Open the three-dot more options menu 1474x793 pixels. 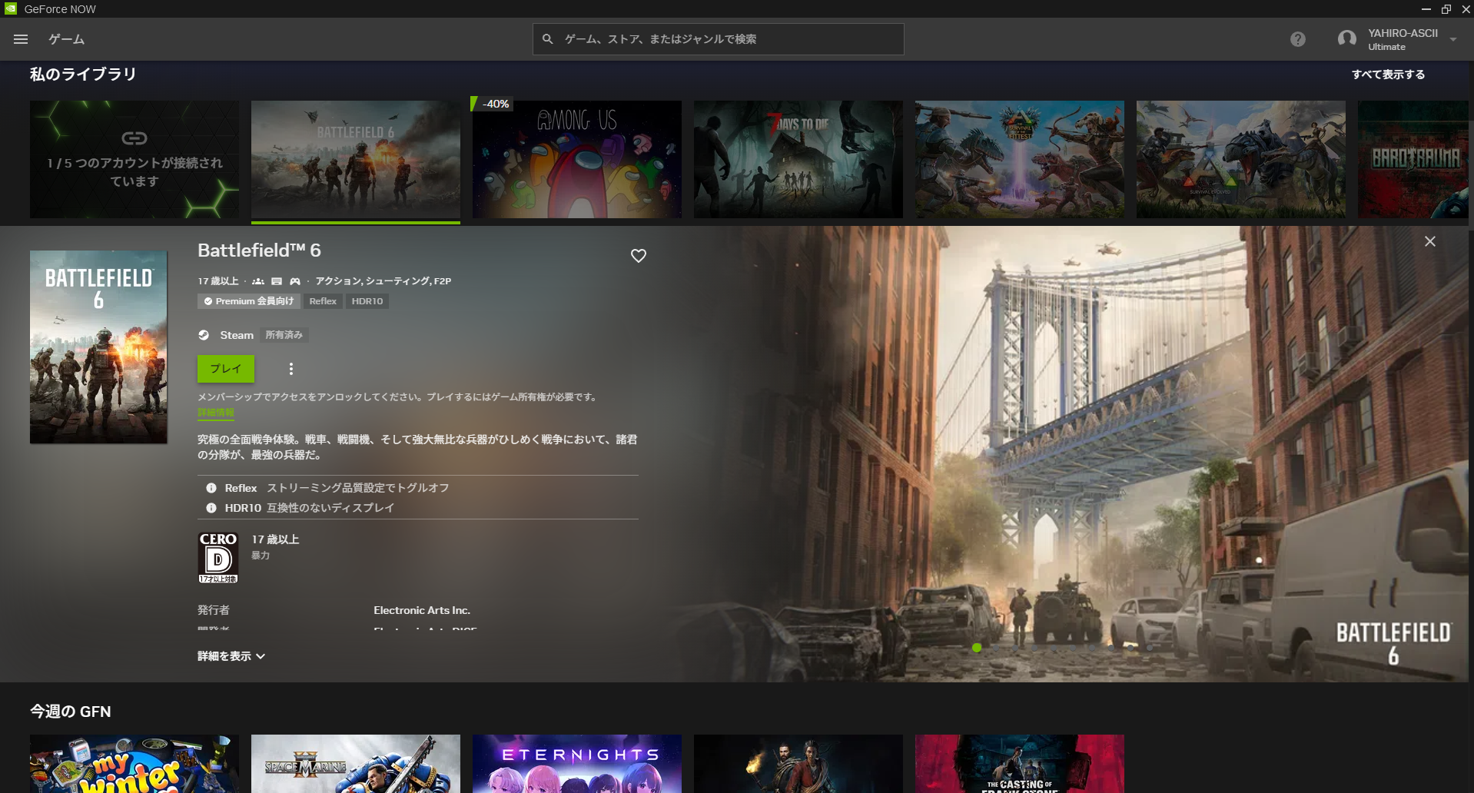(290, 369)
